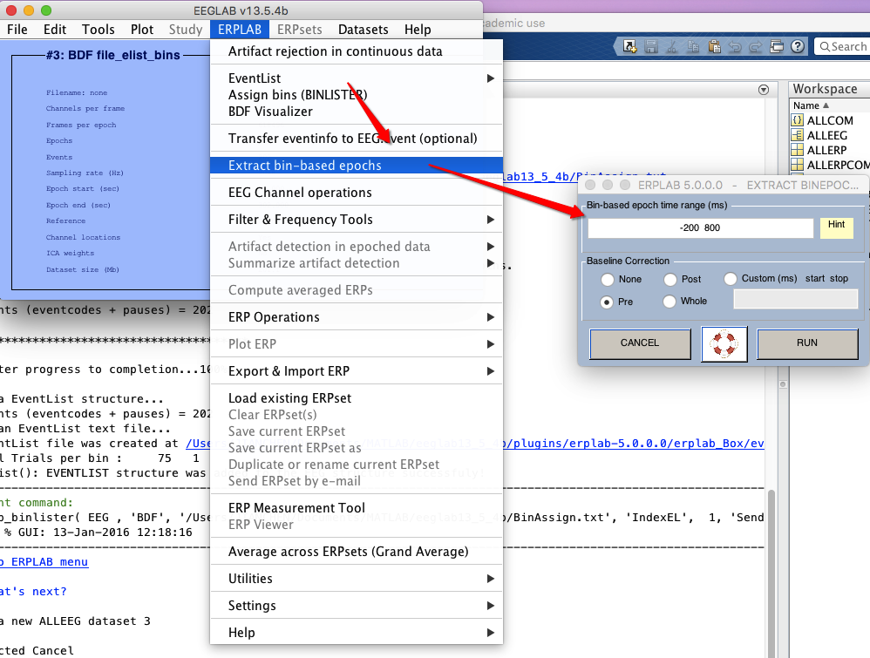The height and width of the screenshot is (658, 870).
Task: Click the Command Window vertical scrollbar
Action: pyautogui.click(x=771, y=573)
